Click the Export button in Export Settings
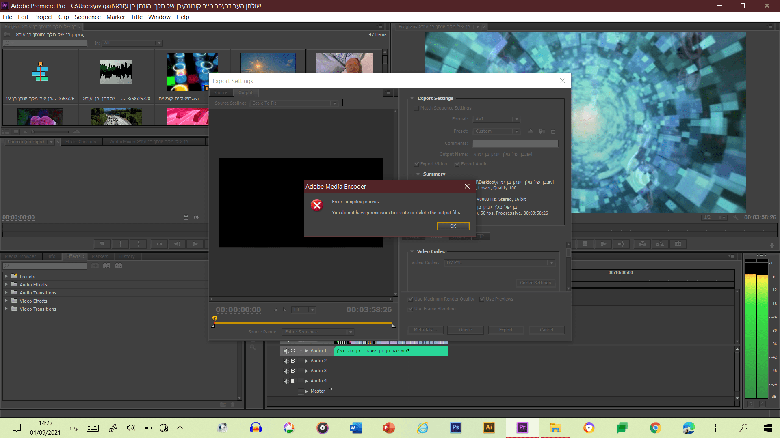The width and height of the screenshot is (780, 438). click(506, 330)
